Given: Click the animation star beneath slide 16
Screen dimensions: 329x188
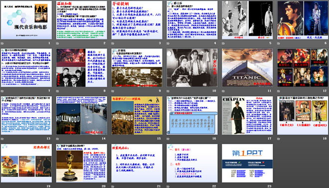Looking at the screenshot, I should (x=168, y=139).
